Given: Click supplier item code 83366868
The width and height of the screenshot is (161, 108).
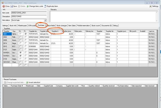Looking at the screenshot, I should pos(34,46).
